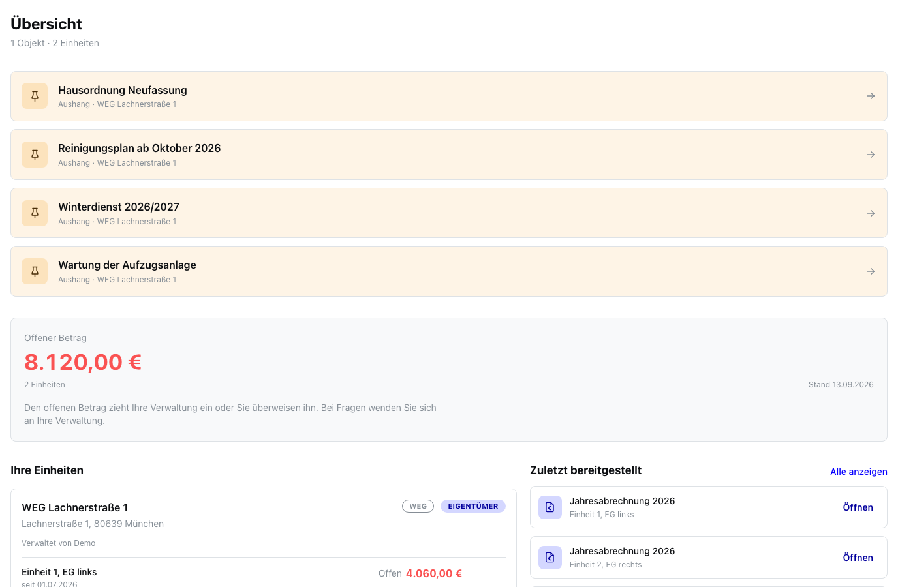Open Hausordnung Neufassung via its arrow
898x587 pixels.
pyautogui.click(x=871, y=96)
